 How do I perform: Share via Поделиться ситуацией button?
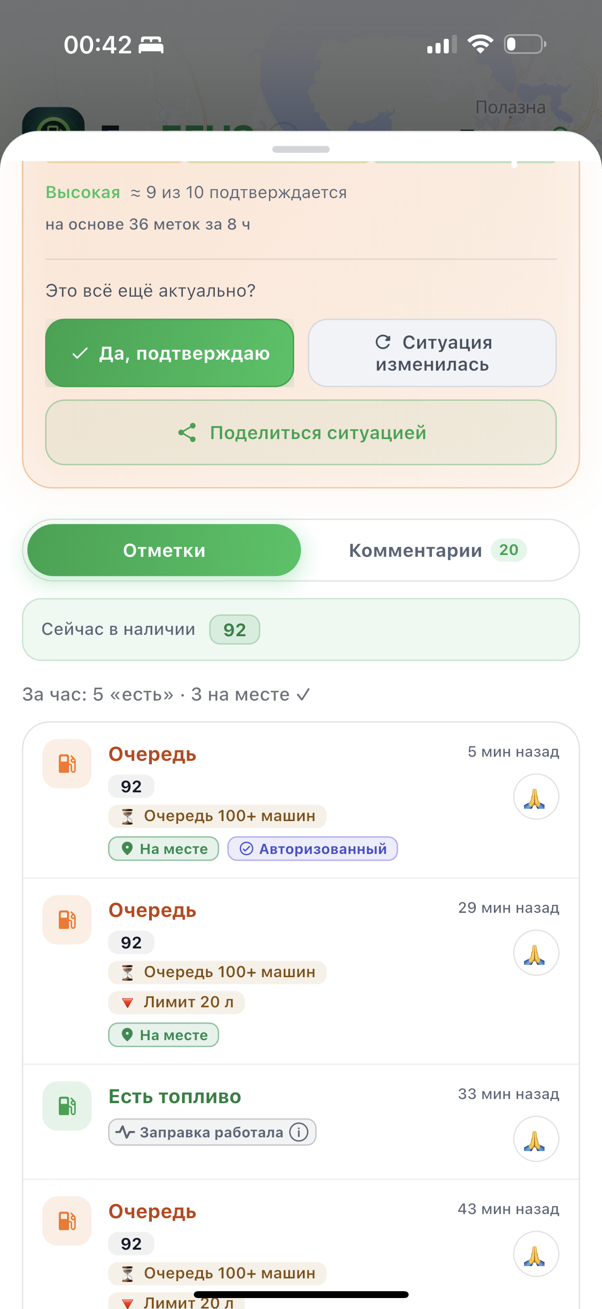pyautogui.click(x=301, y=432)
